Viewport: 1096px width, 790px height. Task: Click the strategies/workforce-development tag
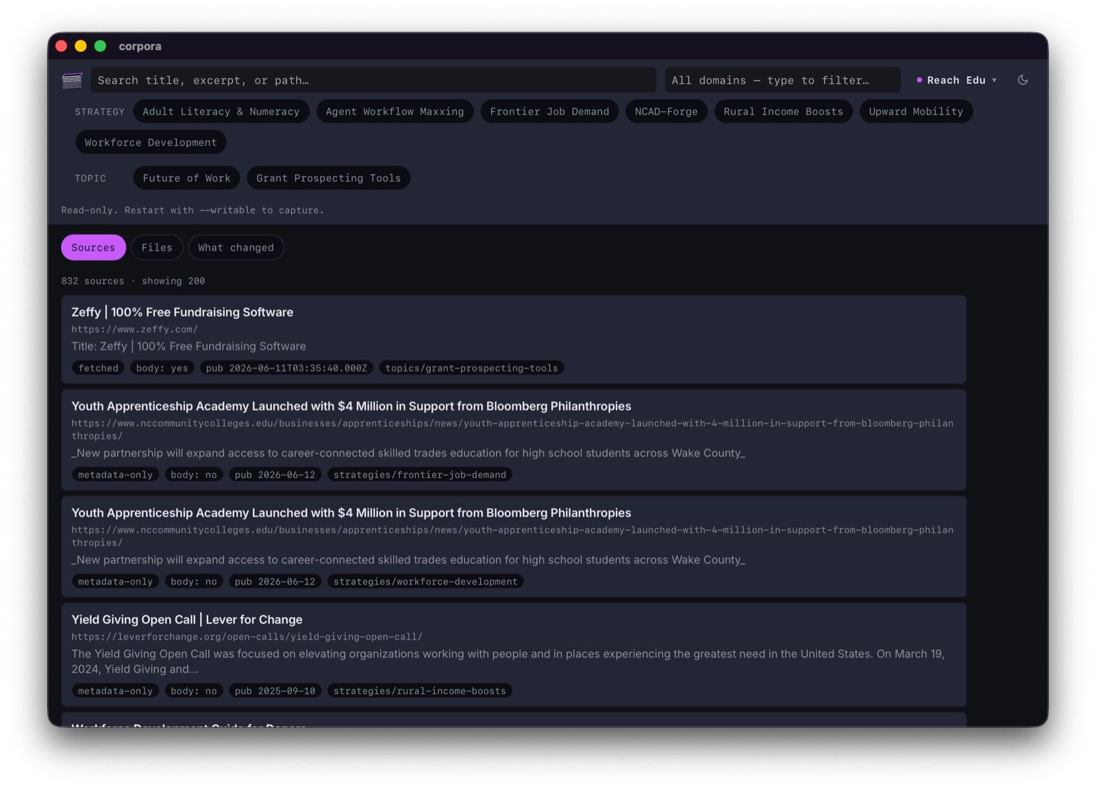coord(425,582)
